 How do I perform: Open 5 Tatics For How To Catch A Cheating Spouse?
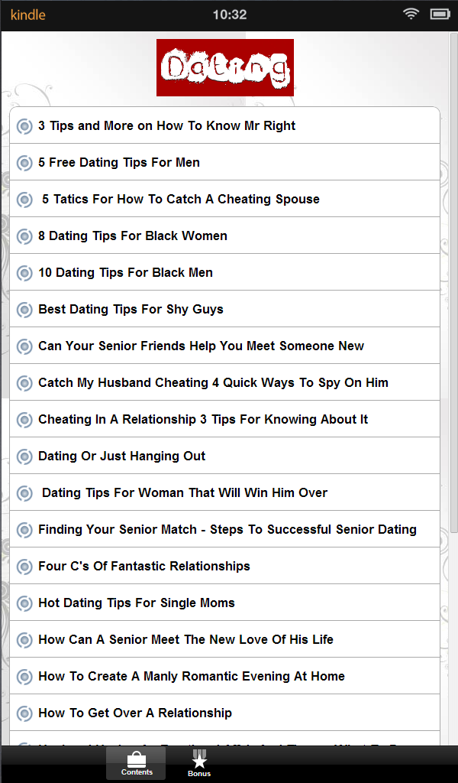point(181,199)
